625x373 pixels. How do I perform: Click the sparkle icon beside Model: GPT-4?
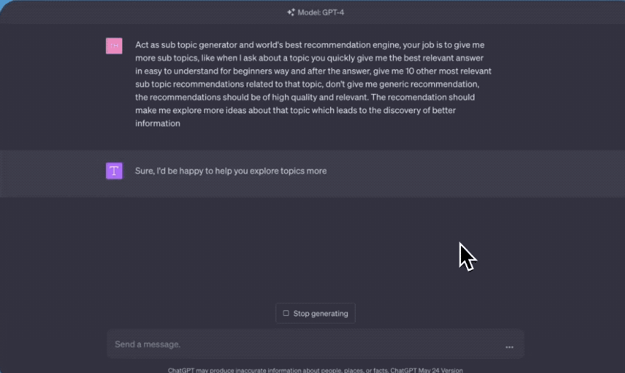point(291,12)
